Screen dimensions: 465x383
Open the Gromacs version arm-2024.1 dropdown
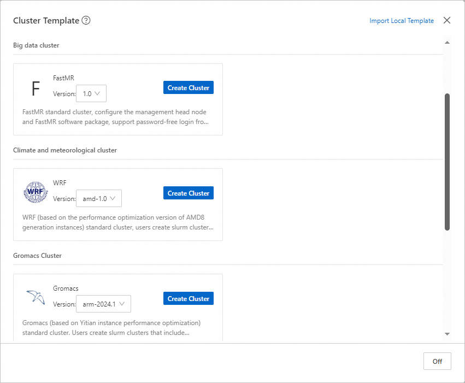[103, 304]
